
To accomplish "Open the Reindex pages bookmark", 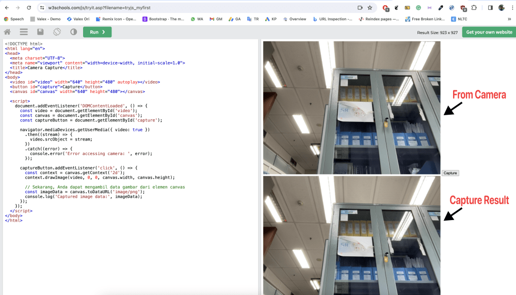I will coord(379,19).
